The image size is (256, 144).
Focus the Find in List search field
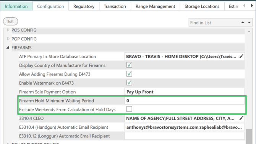click(214, 23)
